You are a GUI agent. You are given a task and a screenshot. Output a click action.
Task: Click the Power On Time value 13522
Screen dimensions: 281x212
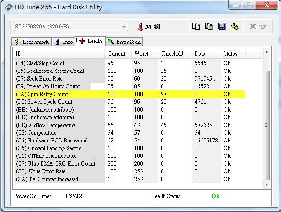74,196
